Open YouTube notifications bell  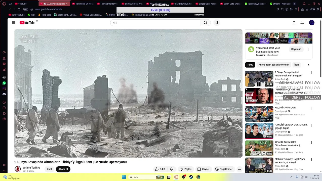302,23
